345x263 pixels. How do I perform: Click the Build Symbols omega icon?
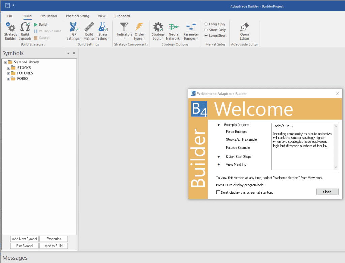tap(25, 28)
